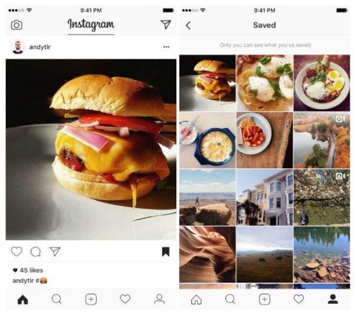Like the burger post with heart icon
This screenshot has height=314, width=354.
coord(17,251)
